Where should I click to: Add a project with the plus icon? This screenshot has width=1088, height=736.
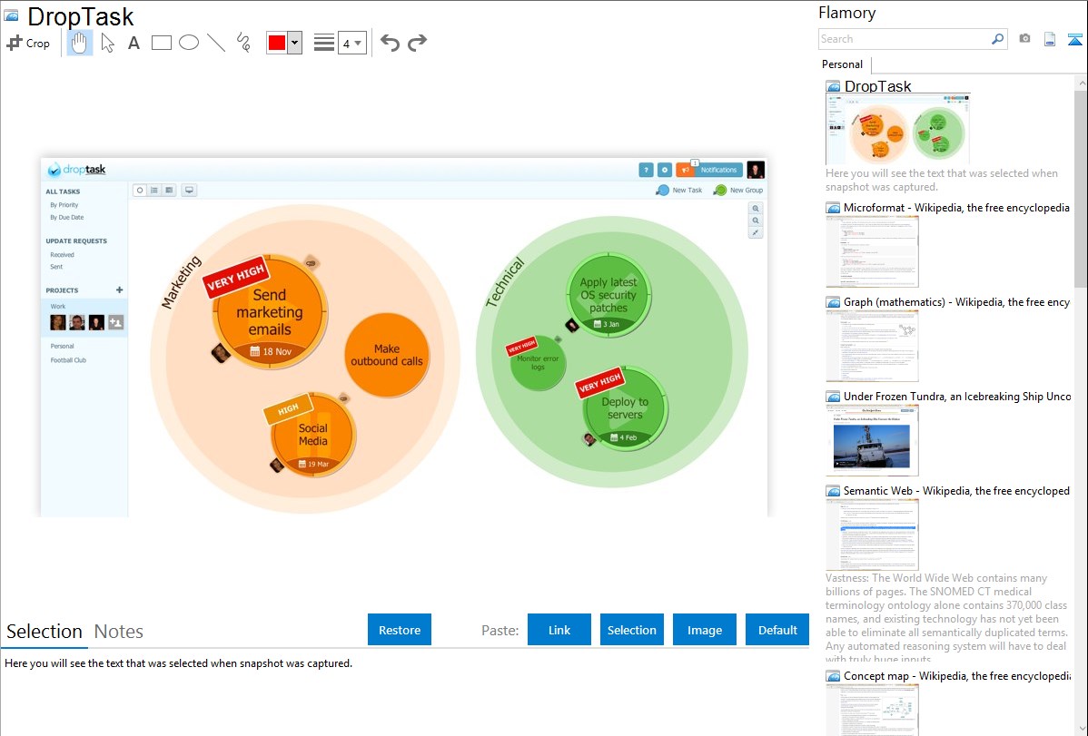pyautogui.click(x=119, y=290)
